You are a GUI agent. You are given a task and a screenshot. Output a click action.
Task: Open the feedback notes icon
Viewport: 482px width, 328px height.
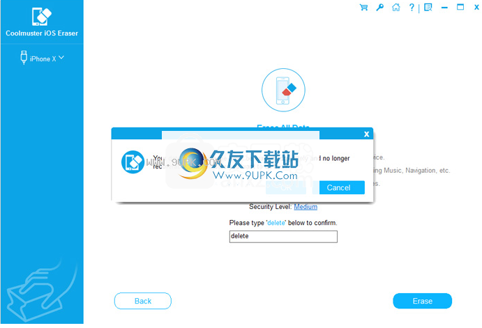(x=428, y=8)
